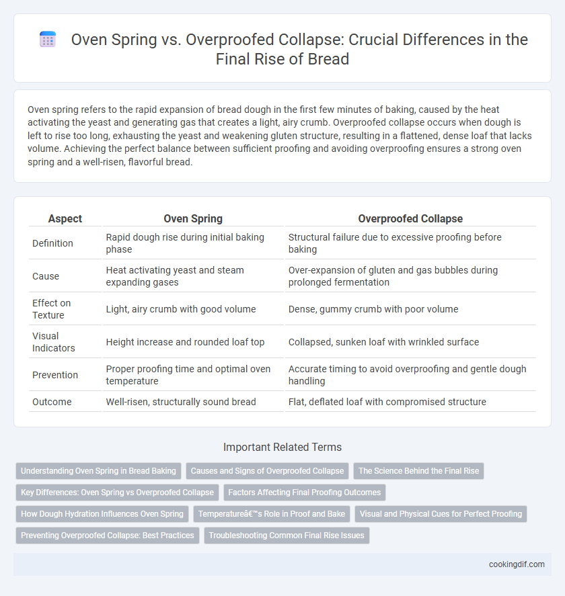Click the Oven Spring column header
Viewport: 565px width, 596px height.
(193, 218)
